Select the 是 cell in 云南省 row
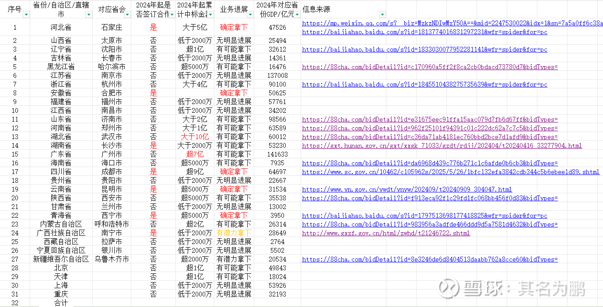 (153, 189)
